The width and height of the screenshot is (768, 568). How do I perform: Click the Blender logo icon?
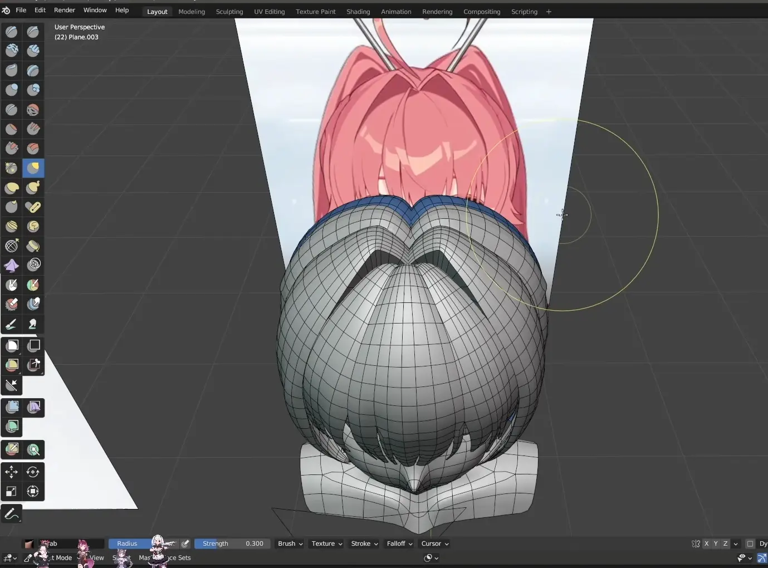coord(6,11)
